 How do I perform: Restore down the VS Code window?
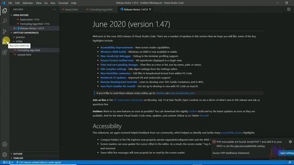[286, 3]
